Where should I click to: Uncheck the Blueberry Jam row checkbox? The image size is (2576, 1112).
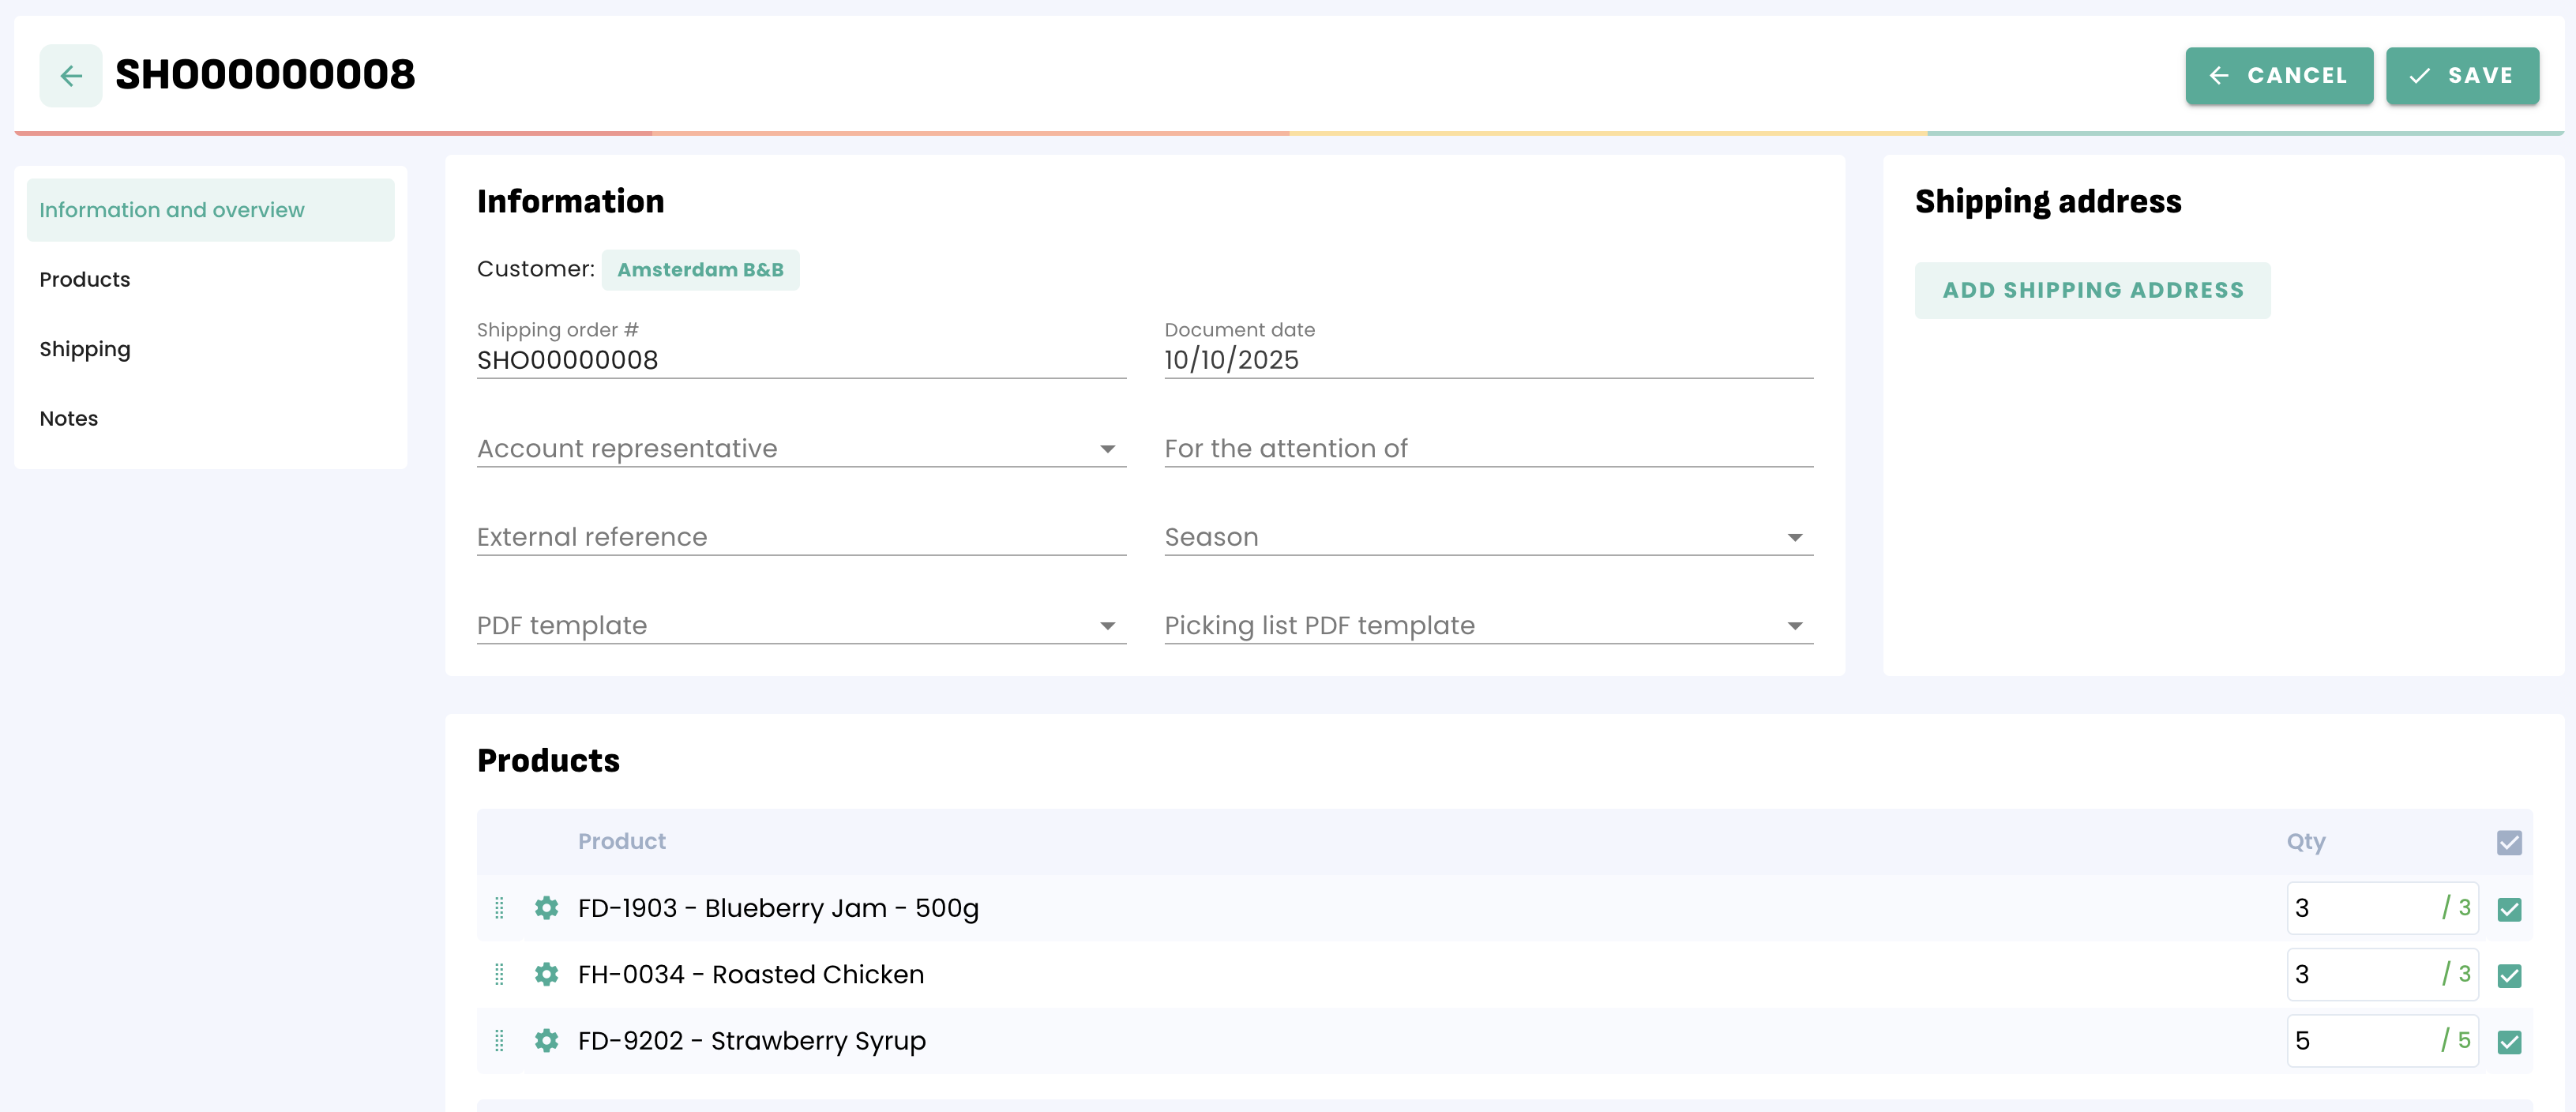click(x=2508, y=909)
